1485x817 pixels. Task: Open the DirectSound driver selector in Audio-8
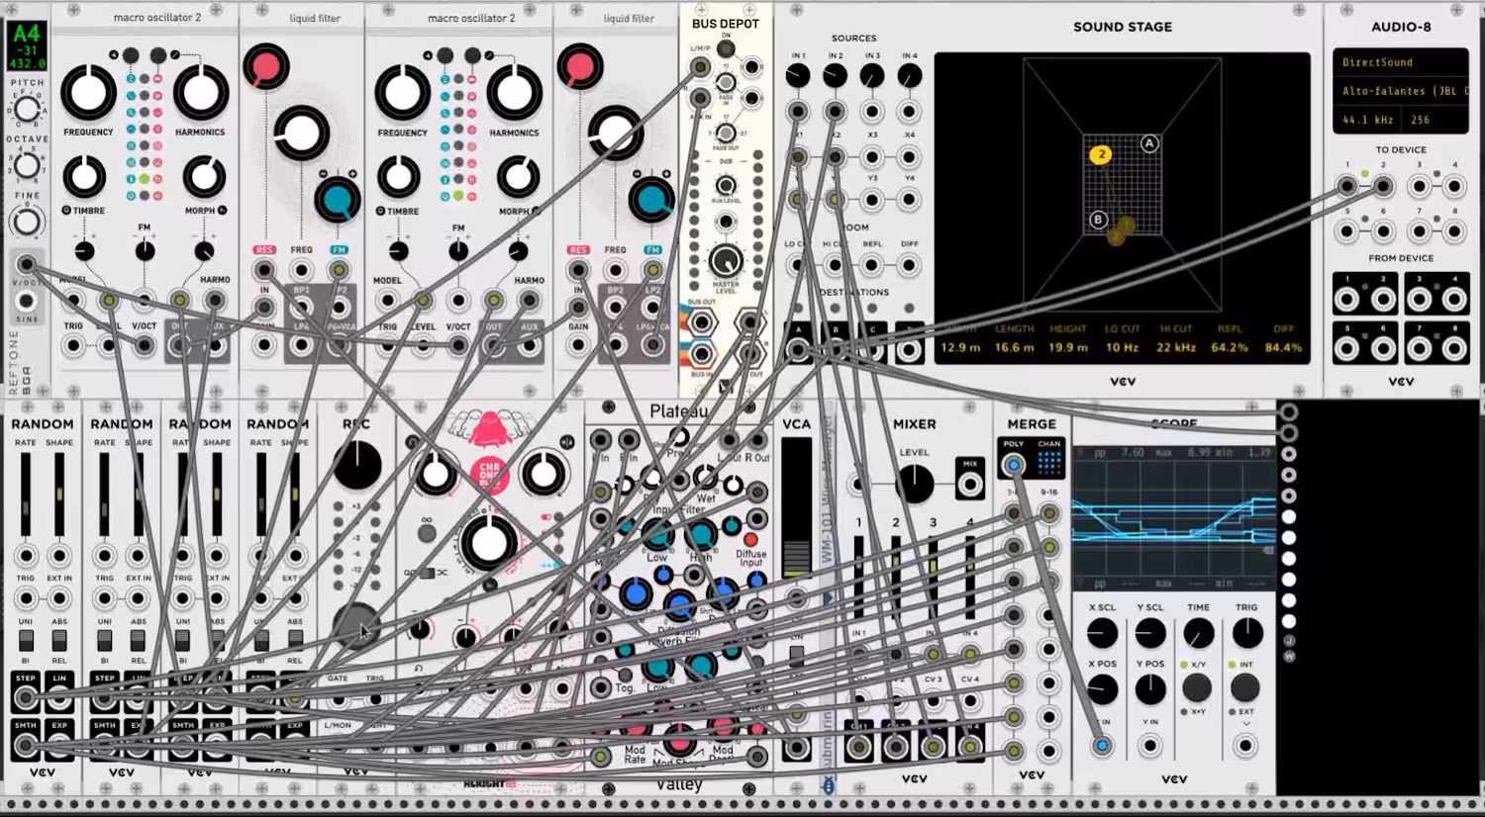pos(1400,62)
